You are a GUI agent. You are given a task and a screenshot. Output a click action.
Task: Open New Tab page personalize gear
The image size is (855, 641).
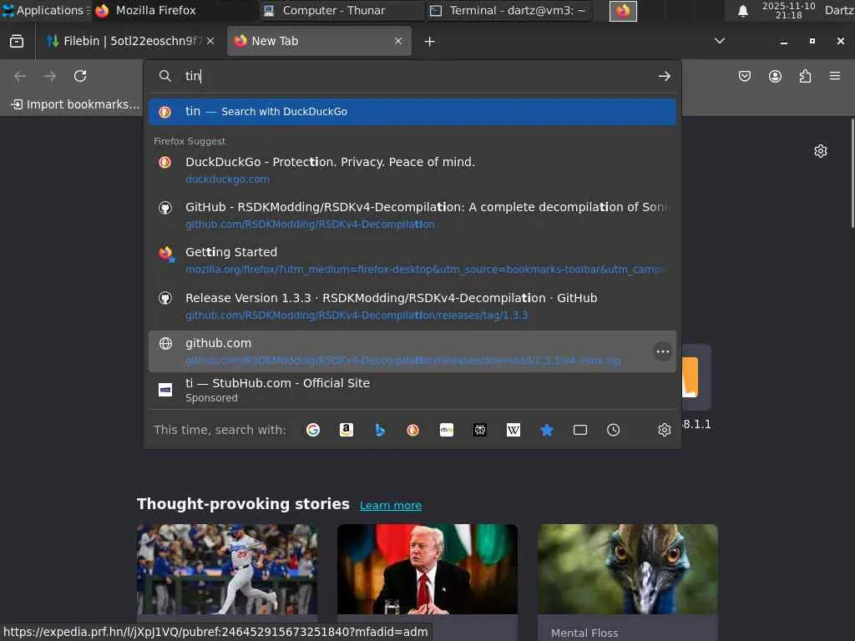coord(821,151)
